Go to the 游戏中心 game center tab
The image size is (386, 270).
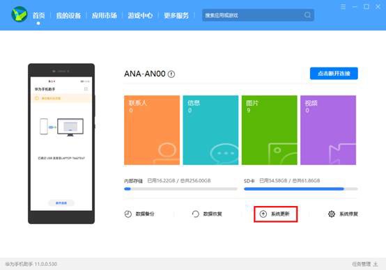click(140, 15)
